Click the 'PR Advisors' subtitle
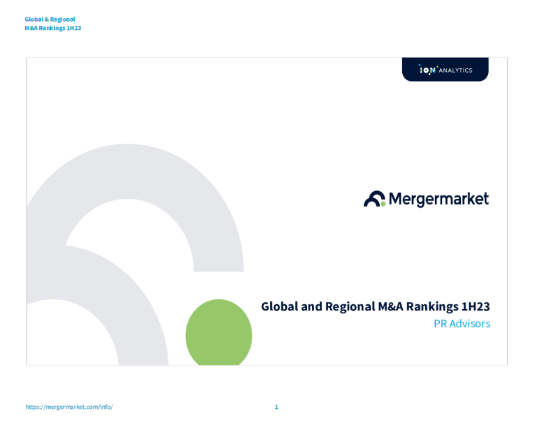 (x=462, y=324)
